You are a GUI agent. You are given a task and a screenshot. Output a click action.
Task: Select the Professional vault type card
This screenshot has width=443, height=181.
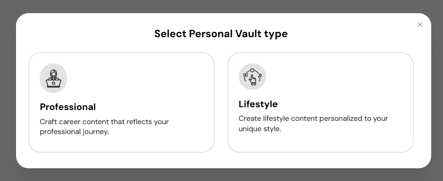(122, 102)
